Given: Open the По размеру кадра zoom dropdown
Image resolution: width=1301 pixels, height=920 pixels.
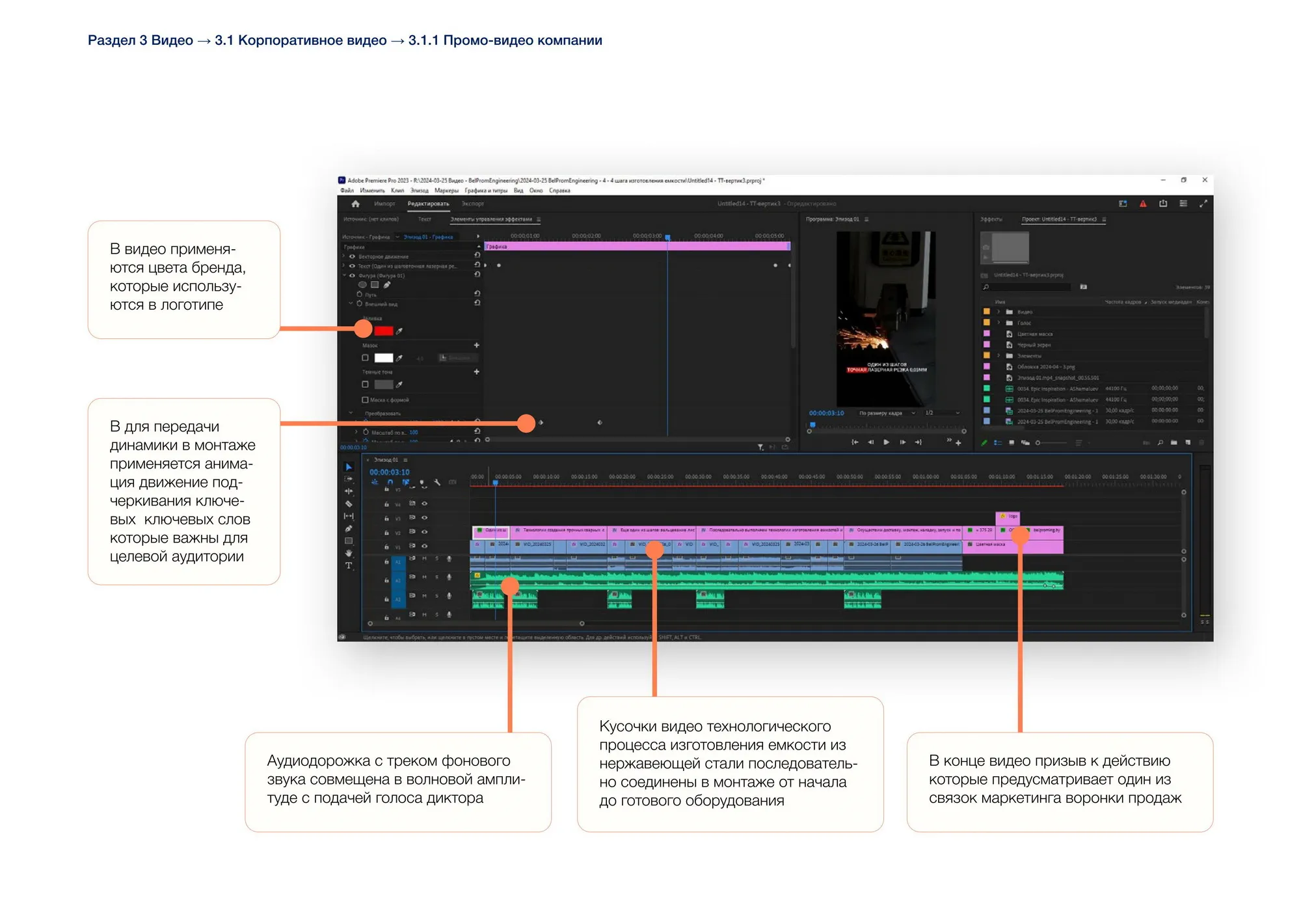Looking at the screenshot, I should 887,413.
